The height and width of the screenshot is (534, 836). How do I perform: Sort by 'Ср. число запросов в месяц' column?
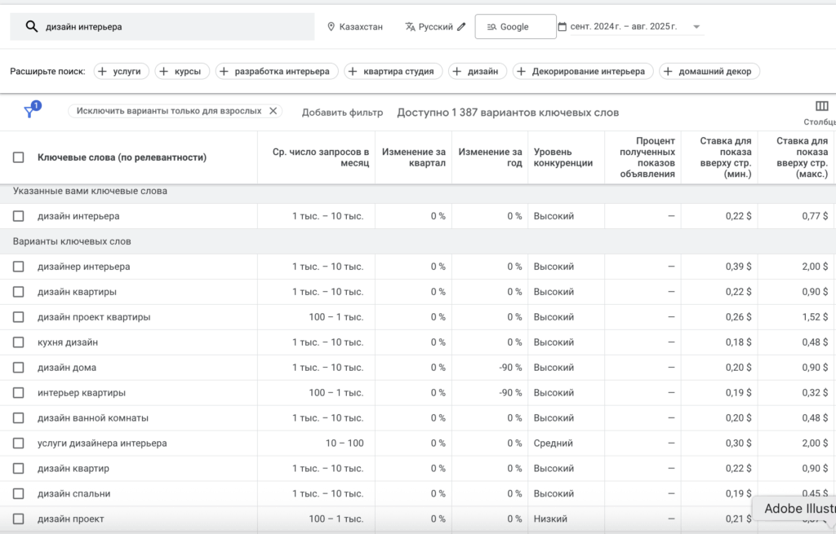[320, 157]
